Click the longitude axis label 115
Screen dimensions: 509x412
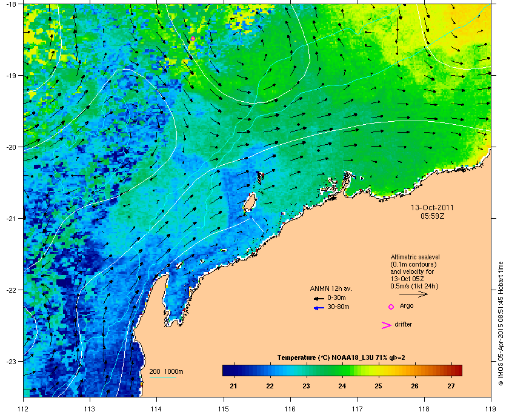point(224,408)
